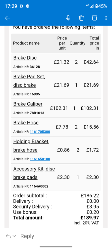Tap the Total amount £189.97 value
The height and width of the screenshot is (250, 112).
90,218
